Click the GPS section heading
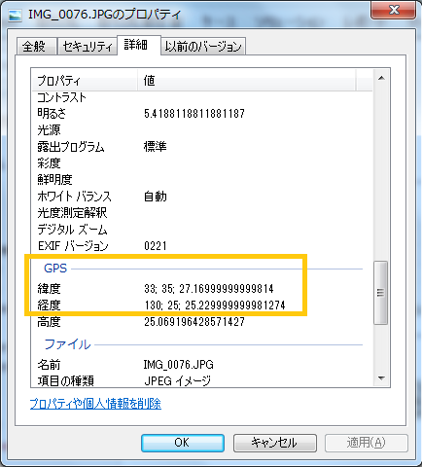 [55, 269]
